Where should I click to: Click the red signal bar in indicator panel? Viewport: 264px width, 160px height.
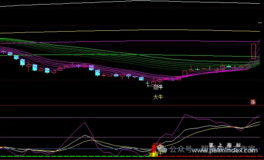coord(154,149)
